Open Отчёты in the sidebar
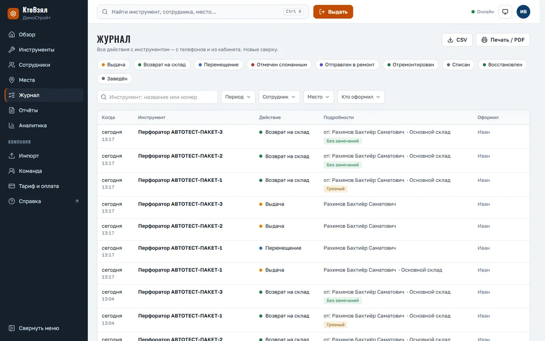 tap(44, 110)
